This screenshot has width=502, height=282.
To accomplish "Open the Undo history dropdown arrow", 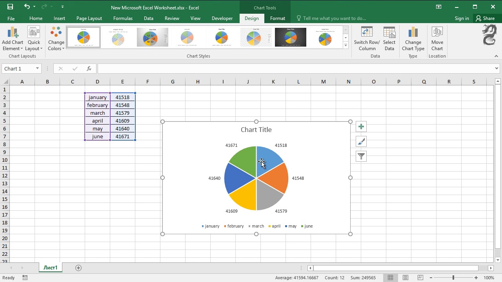I will click(35, 7).
